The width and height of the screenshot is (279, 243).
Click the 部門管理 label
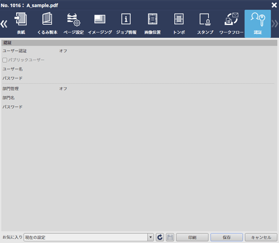[10, 89]
